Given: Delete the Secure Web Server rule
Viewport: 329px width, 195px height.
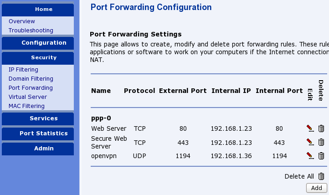Looking at the screenshot, I should 321,142.
